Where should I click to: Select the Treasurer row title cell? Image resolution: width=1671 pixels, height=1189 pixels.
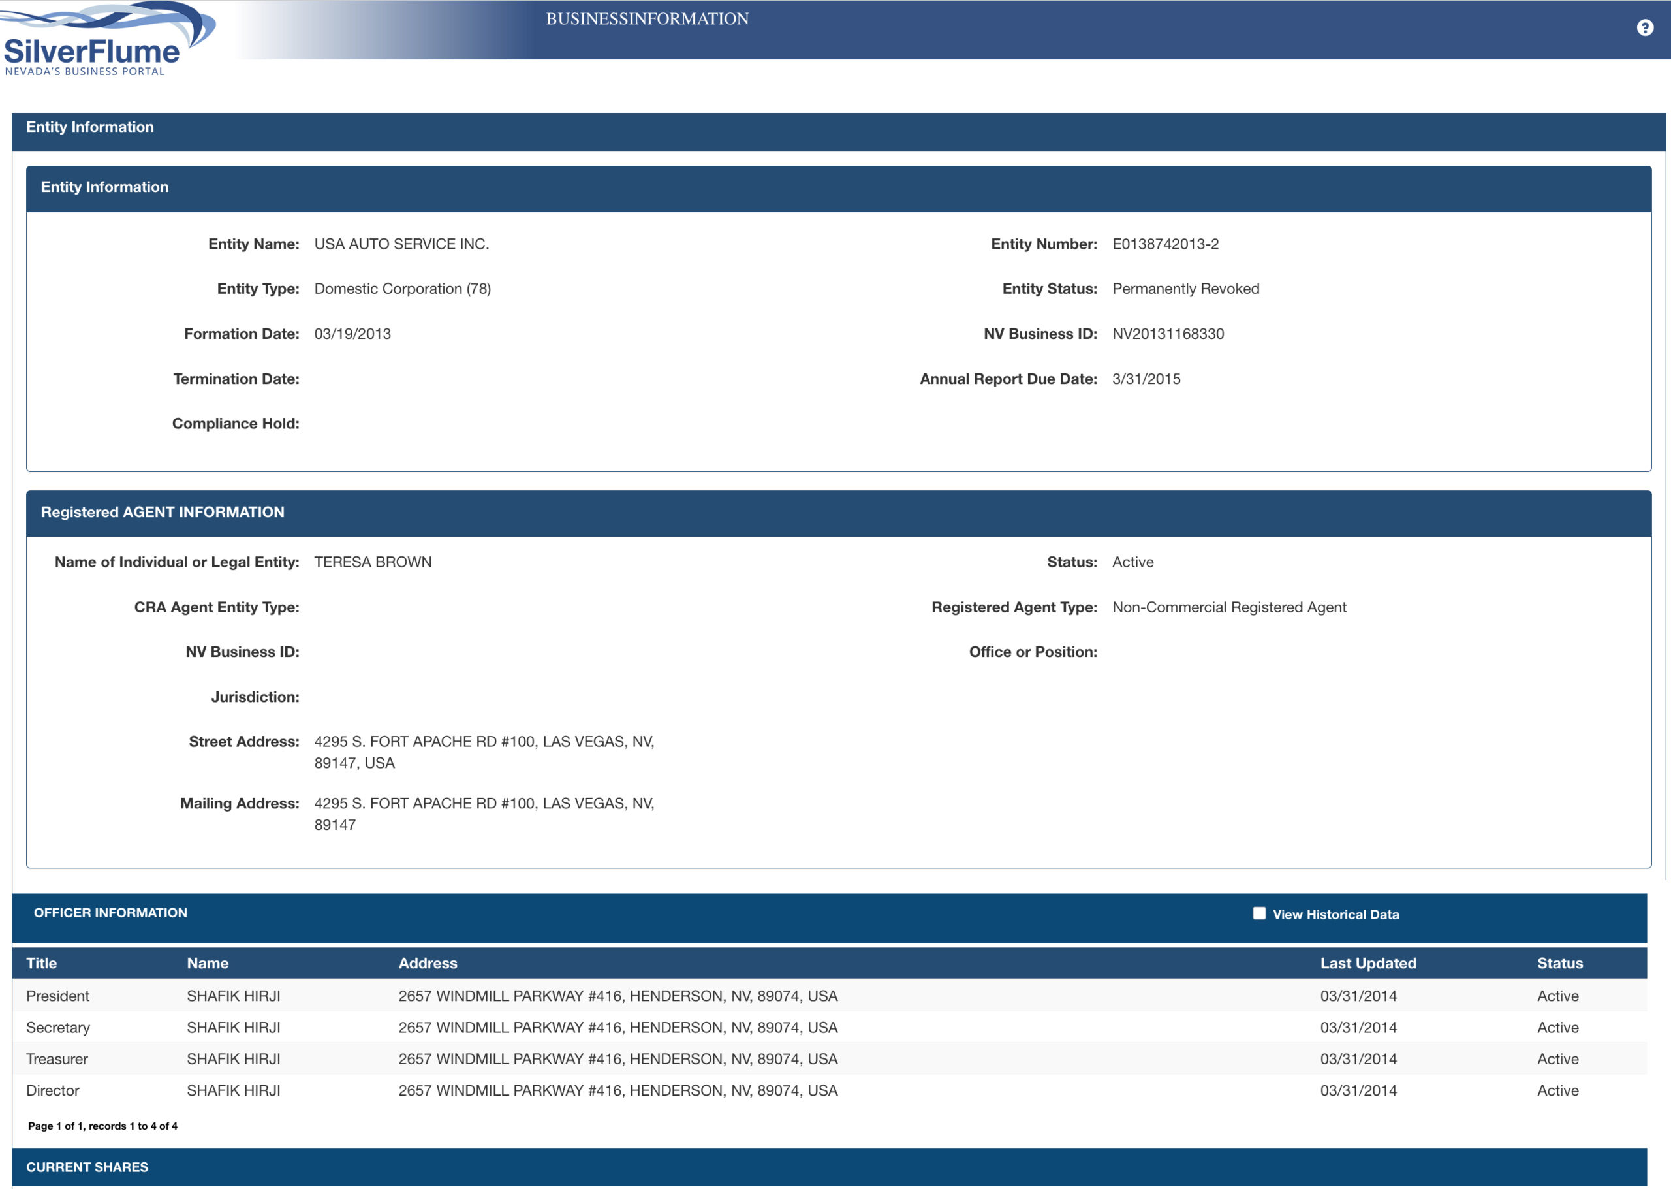[57, 1058]
